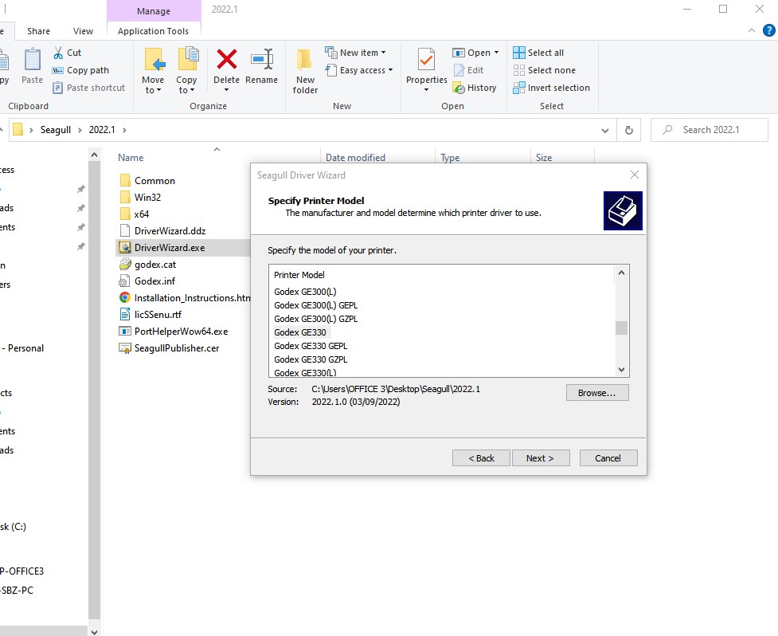Image resolution: width=778 pixels, height=636 pixels.
Task: Click the Seagull breadcrumb in address bar
Action: (56, 130)
